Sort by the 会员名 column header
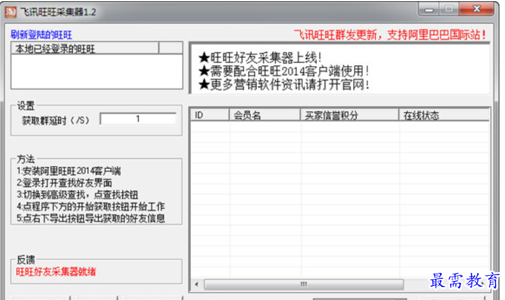 [x=265, y=115]
